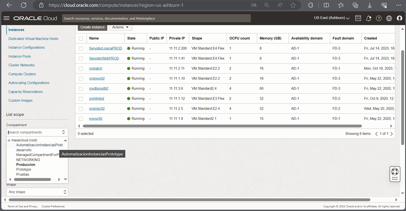Open Cookie Preferences link
Screen dimensions: 406x211
[53, 206]
